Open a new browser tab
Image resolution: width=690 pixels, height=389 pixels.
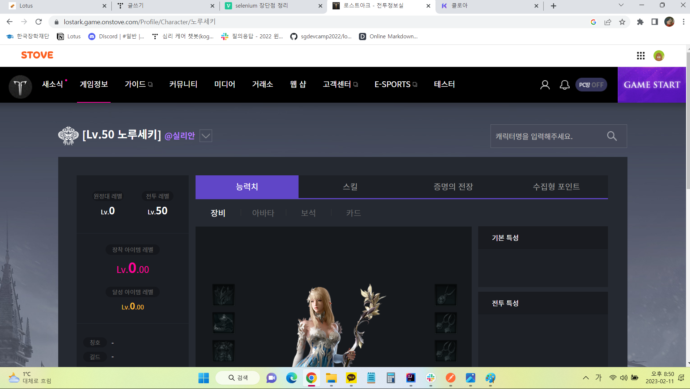coord(553,6)
